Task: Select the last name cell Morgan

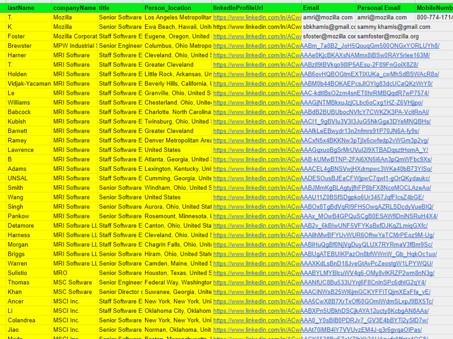Action: tap(29, 245)
